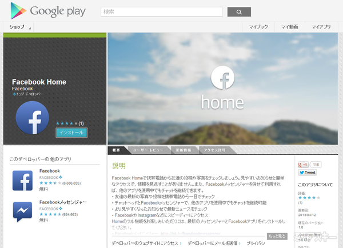Click the Facebook app star rating (6,606,655)

click(50, 183)
